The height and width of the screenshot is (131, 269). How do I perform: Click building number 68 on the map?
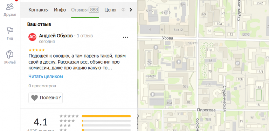[211, 60]
